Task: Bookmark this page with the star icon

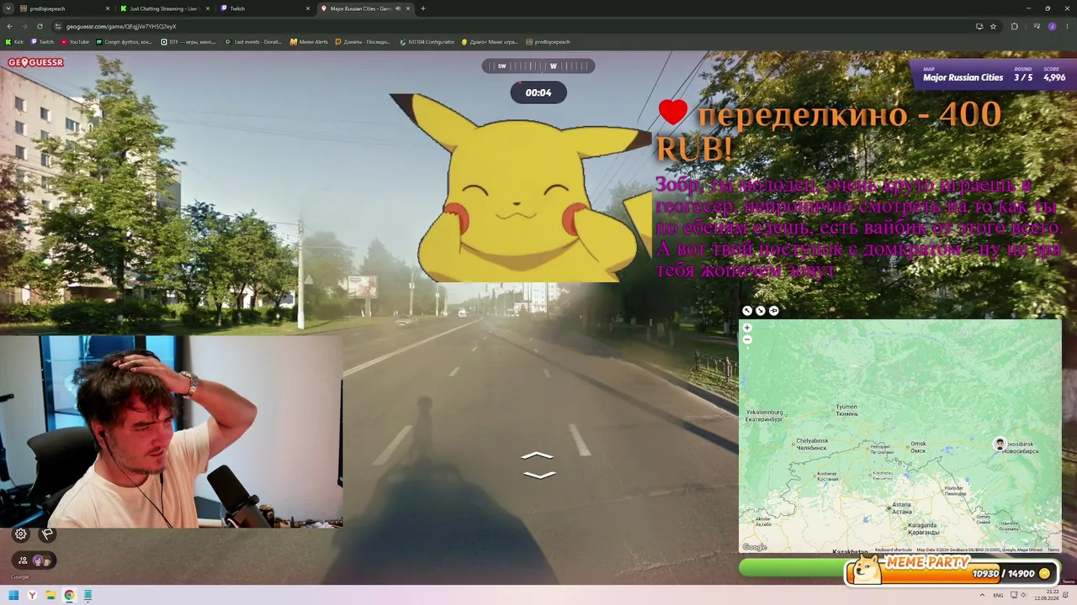Action: [x=993, y=26]
